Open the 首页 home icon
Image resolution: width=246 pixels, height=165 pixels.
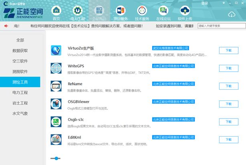pyautogui.click(x=56, y=10)
